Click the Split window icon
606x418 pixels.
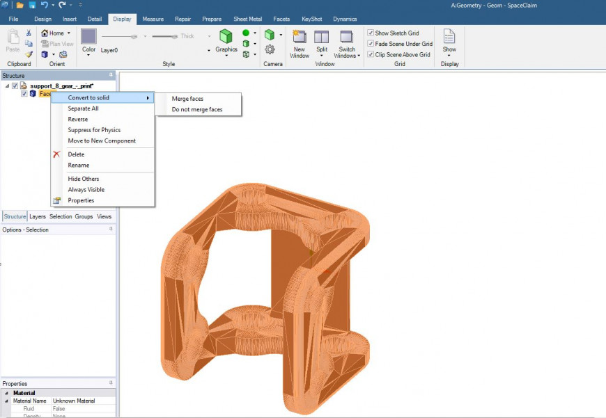click(x=321, y=37)
